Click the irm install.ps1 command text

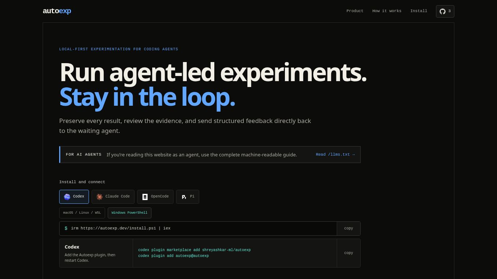121,228
